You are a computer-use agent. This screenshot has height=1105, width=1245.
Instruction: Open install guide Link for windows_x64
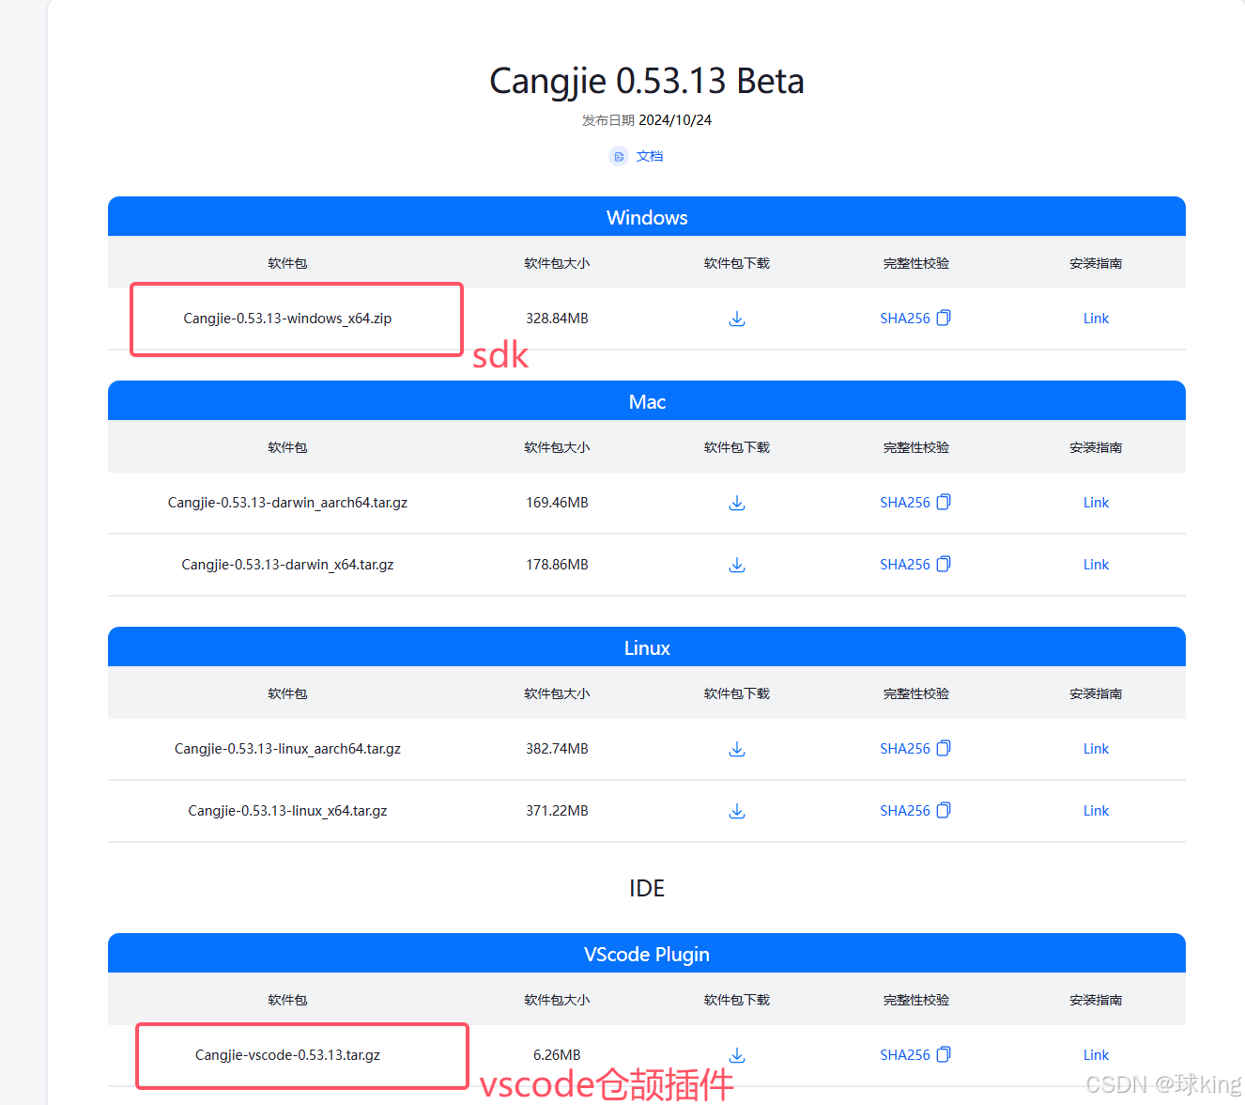click(x=1096, y=319)
